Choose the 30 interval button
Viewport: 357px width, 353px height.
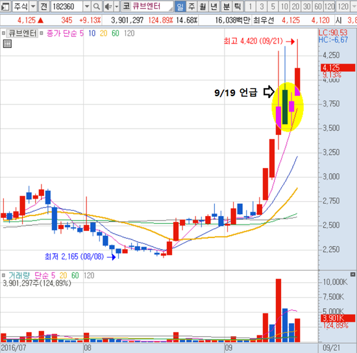(x=306, y=6)
